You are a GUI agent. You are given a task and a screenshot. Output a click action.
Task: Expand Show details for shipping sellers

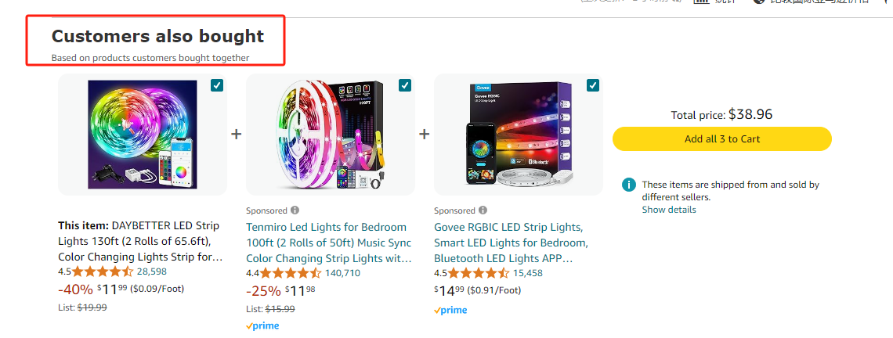point(668,210)
